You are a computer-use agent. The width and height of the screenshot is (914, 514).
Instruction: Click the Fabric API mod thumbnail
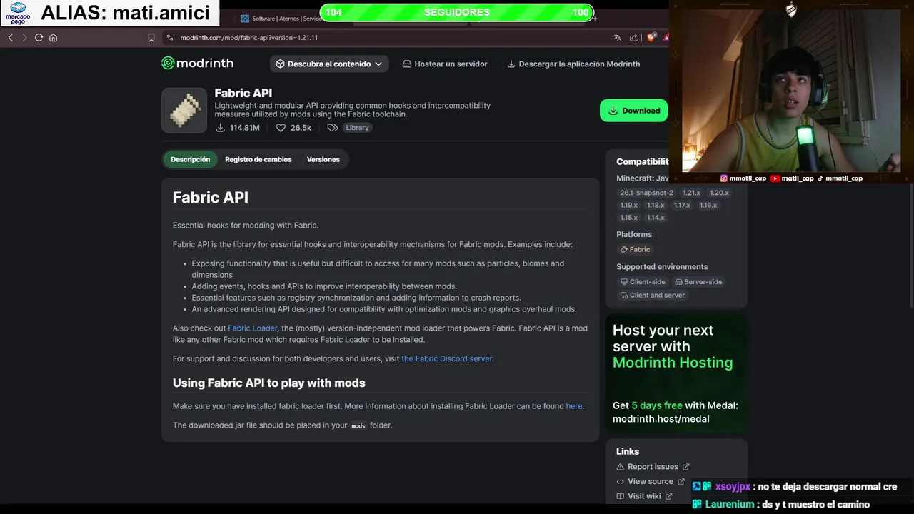coord(184,111)
